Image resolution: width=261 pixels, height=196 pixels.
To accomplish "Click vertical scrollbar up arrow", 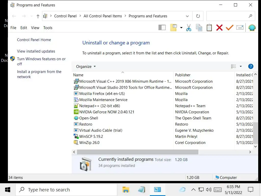I will click(x=255, y=74).
